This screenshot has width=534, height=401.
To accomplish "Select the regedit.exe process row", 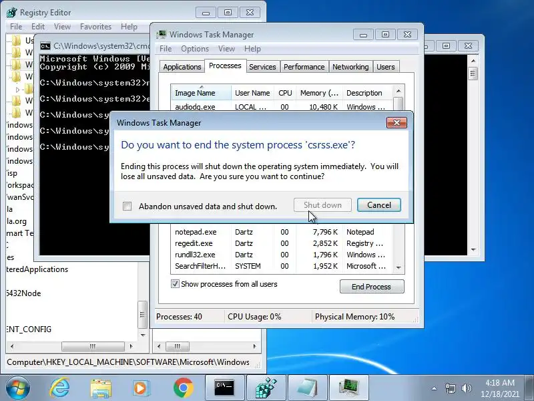I will click(282, 243).
